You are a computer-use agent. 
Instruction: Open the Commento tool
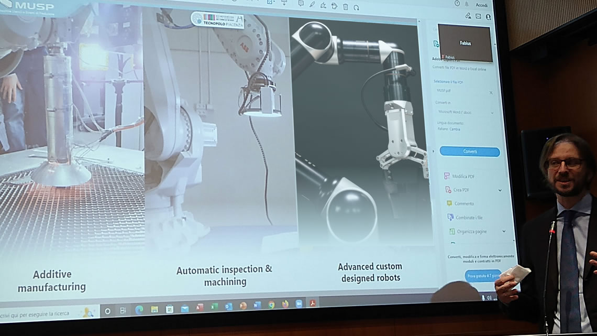[x=460, y=203]
